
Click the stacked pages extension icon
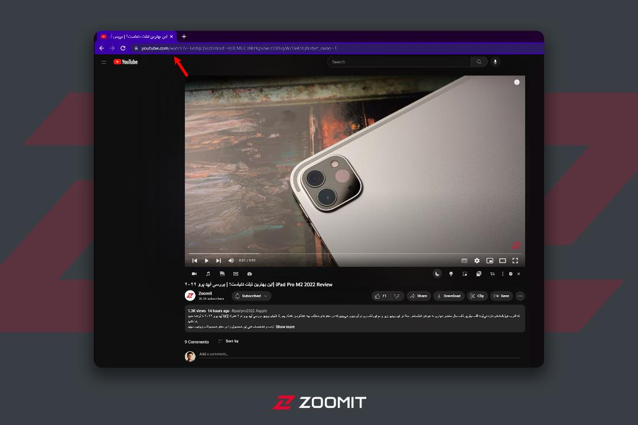pyautogui.click(x=479, y=274)
